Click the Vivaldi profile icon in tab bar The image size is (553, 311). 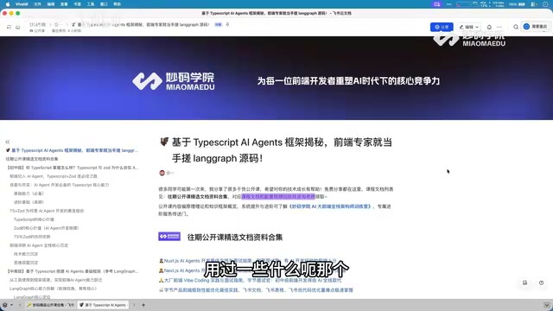coord(5,305)
